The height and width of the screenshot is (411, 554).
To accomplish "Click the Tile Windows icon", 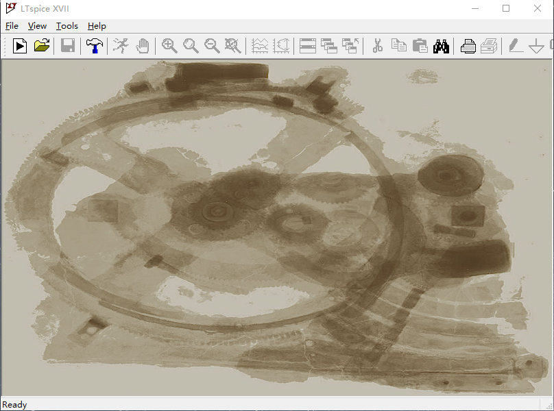I will tap(308, 46).
